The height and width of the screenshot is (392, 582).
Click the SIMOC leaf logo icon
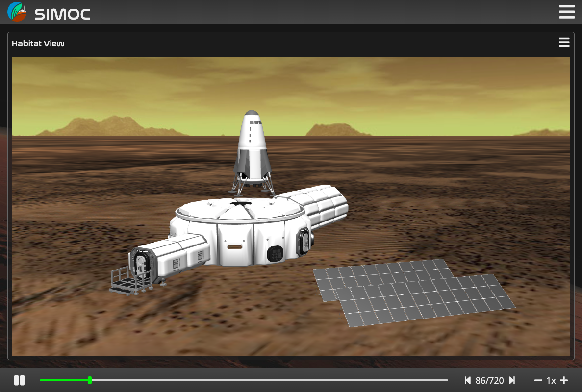coord(17,12)
